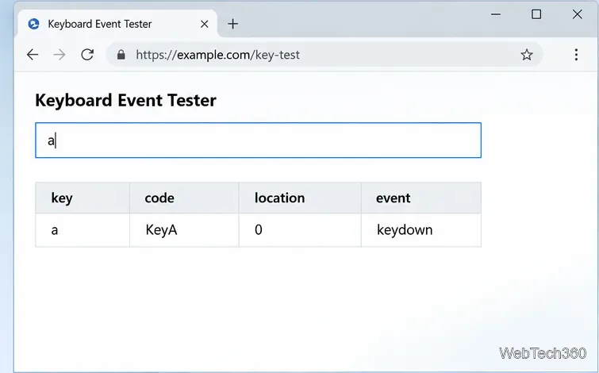The width and height of the screenshot is (599, 373).
Task: Click the padlock site security icon
Action: click(121, 55)
